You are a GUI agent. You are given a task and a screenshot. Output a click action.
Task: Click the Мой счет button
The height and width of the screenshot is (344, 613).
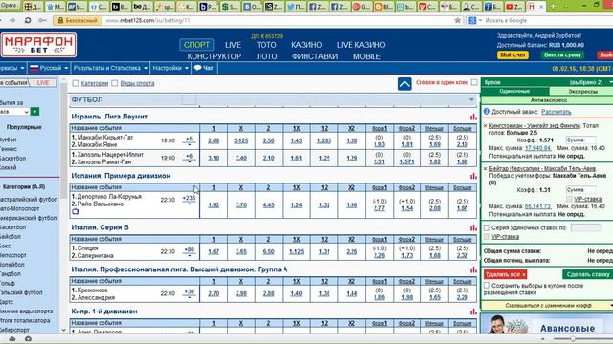(x=512, y=55)
